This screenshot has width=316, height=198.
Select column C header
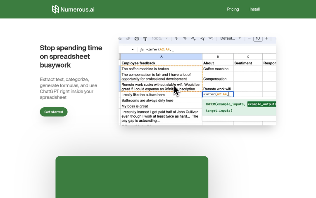248,57
